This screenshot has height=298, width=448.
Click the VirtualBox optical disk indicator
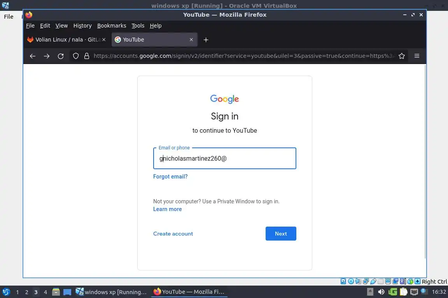click(x=351, y=281)
